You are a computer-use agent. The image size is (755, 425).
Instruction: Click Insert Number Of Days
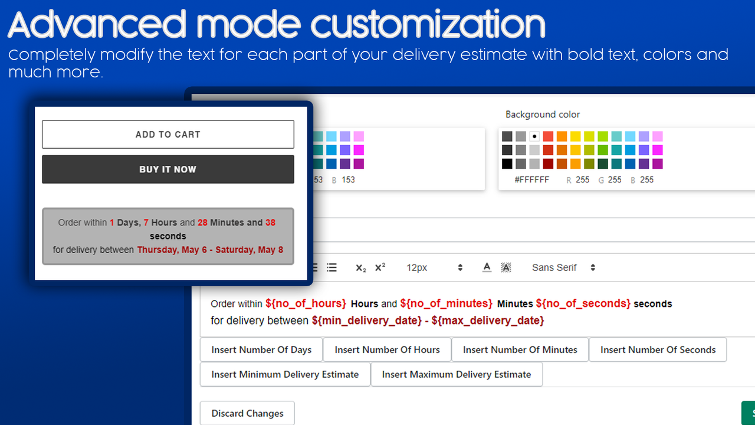(x=261, y=349)
